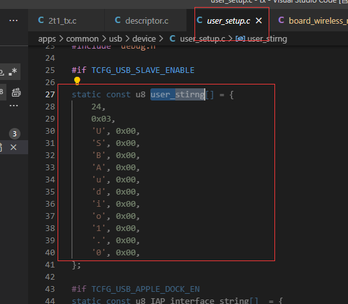
Task: Switch to the 2t1_tx.c tab
Action: pos(66,20)
